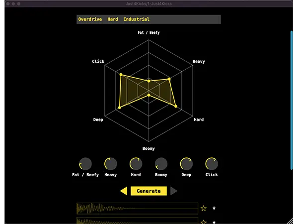
Task: Click empty area of the tags input field
Action: coord(189,19)
